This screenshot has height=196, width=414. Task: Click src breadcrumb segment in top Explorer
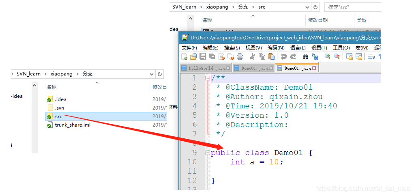pyautogui.click(x=262, y=7)
